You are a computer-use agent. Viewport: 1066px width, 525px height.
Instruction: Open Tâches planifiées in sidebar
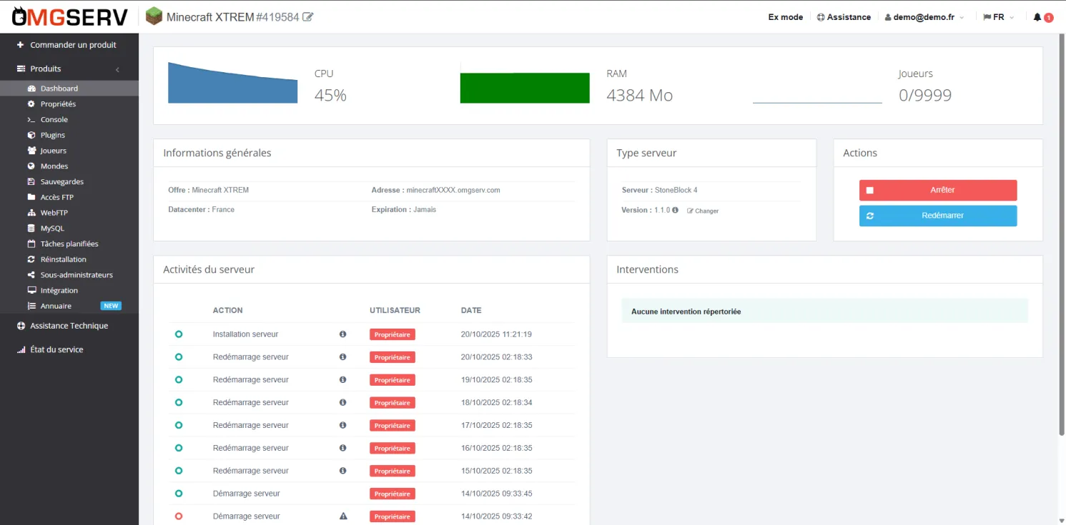(69, 244)
